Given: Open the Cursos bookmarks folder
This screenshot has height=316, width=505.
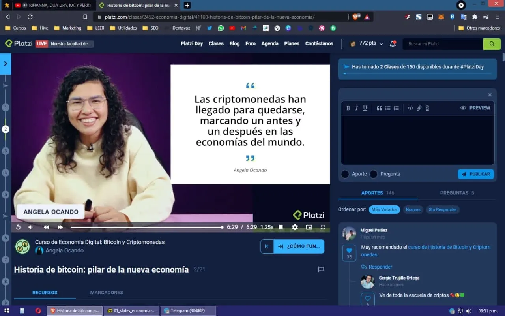Looking at the screenshot, I should point(15,28).
